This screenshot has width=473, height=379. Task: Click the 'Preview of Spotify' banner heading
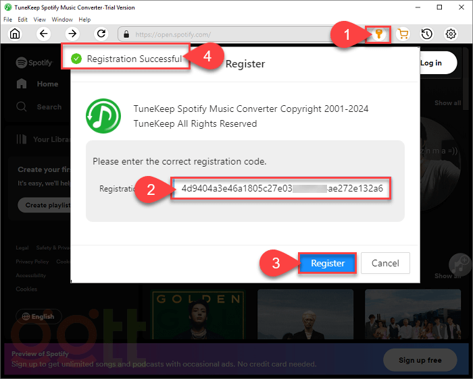point(40,354)
